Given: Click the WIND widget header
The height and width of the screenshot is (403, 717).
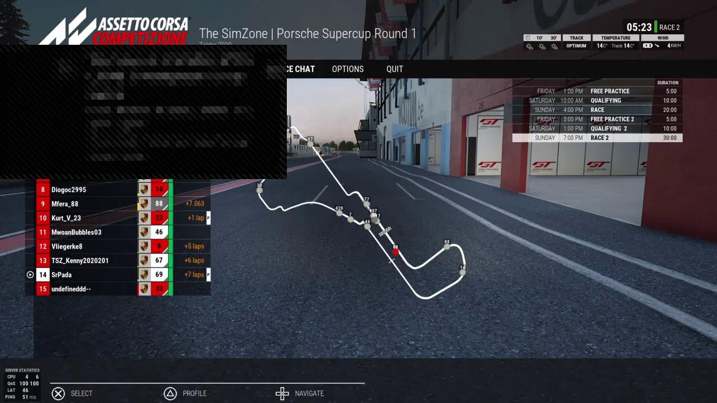Looking at the screenshot, I should tap(663, 38).
